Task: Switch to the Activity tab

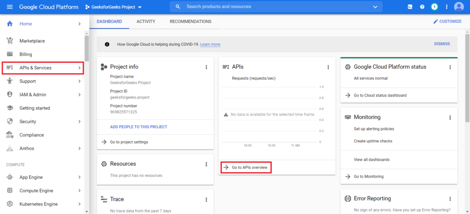Action: (x=146, y=22)
